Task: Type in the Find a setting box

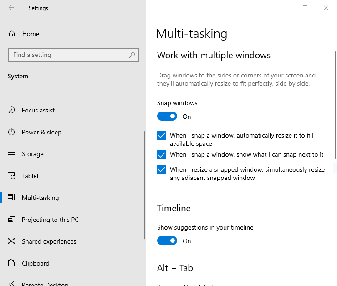Action: (68, 55)
